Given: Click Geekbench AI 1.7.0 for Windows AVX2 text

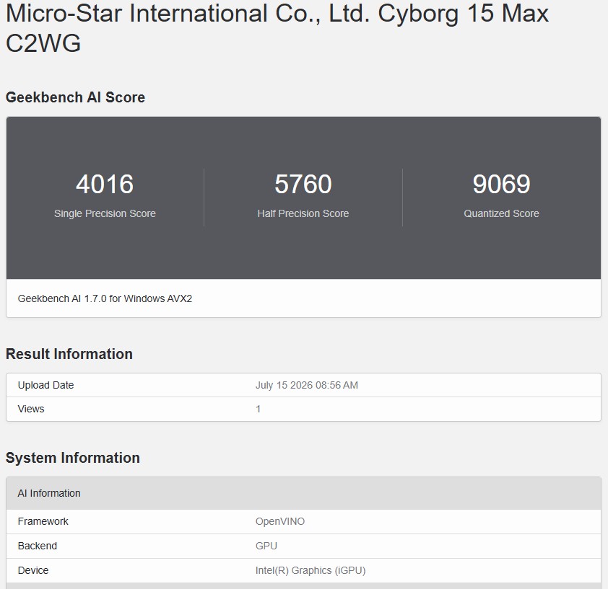Looking at the screenshot, I should 105,298.
